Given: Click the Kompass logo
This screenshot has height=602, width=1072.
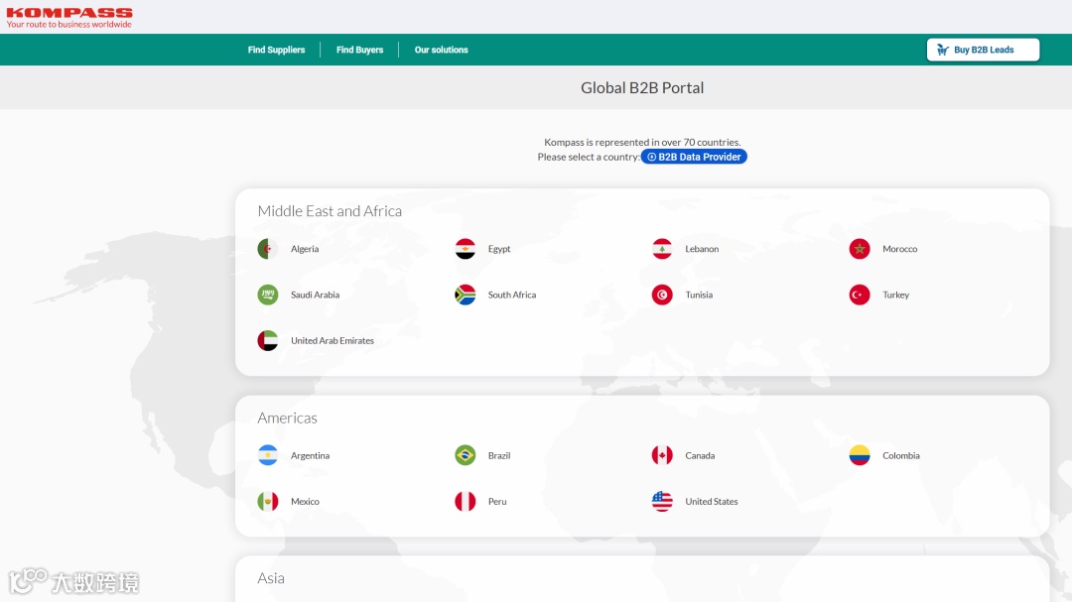Looking at the screenshot, I should coord(69,18).
